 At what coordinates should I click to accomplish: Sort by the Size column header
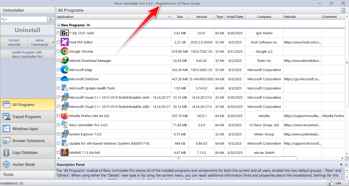180,17
